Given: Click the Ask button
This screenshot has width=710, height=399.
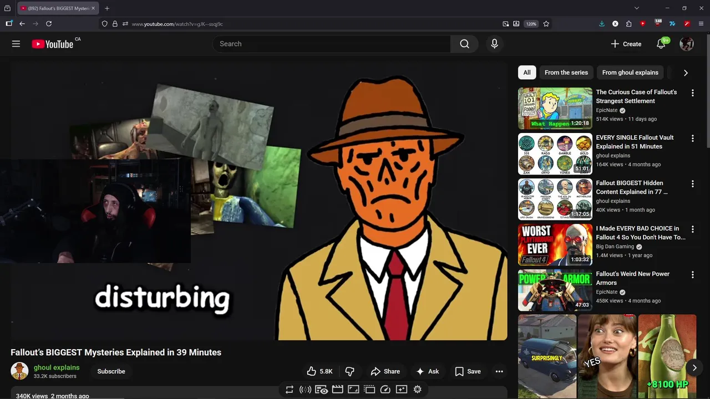Looking at the screenshot, I should pos(428,371).
